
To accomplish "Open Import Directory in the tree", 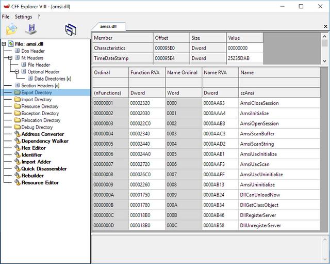I will click(x=37, y=99).
